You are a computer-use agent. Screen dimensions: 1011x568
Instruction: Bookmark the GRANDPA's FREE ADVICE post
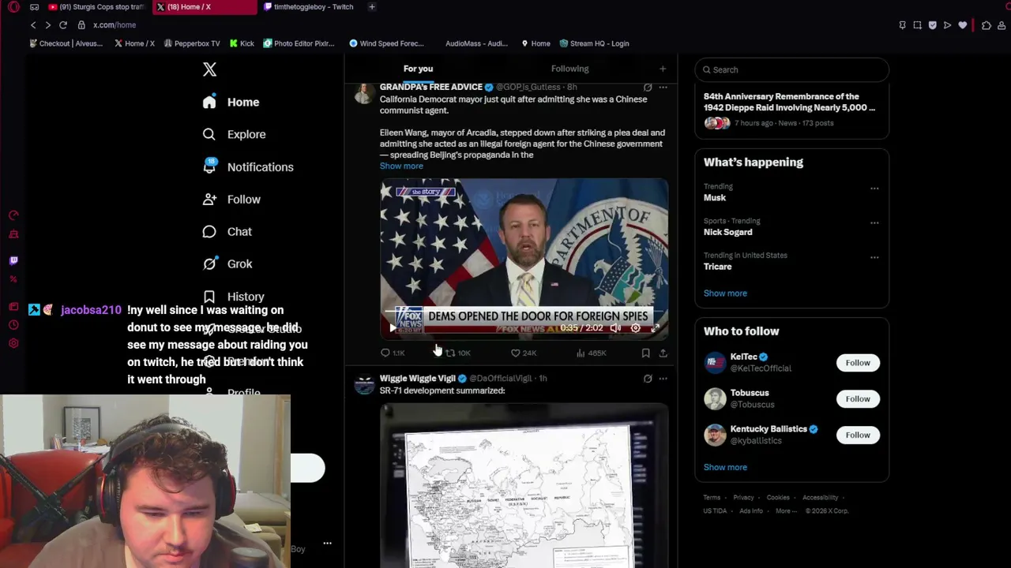click(x=645, y=353)
